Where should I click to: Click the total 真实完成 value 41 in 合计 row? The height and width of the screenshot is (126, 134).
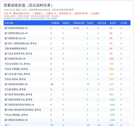[99, 125]
